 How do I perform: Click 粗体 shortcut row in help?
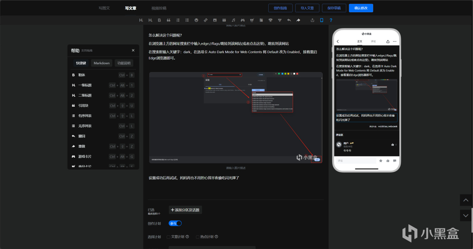coord(103,75)
